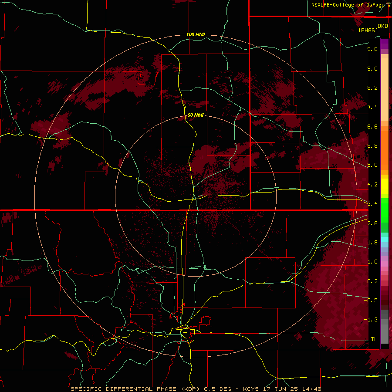Click the TH threshold label on scale
Screen dimensions: 392x392
coord(374,339)
